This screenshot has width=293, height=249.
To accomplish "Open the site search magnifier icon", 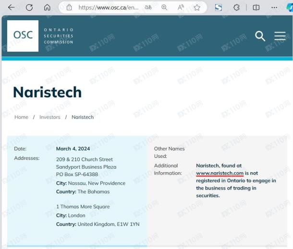I will 260,36.
